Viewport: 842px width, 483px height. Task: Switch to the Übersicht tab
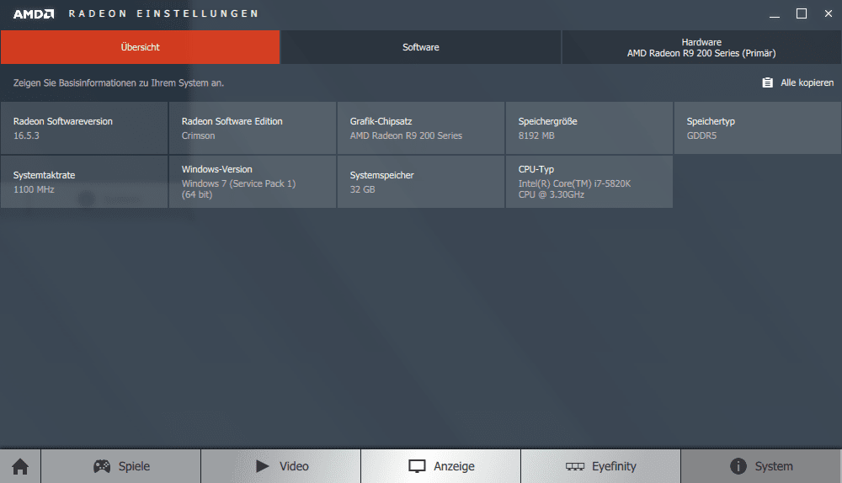click(x=140, y=47)
